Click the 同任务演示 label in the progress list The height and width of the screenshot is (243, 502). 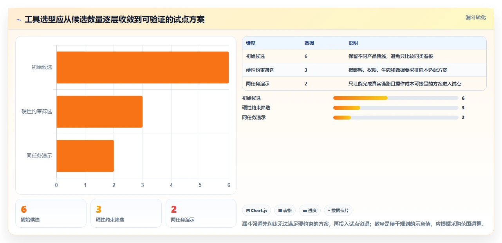(254, 118)
